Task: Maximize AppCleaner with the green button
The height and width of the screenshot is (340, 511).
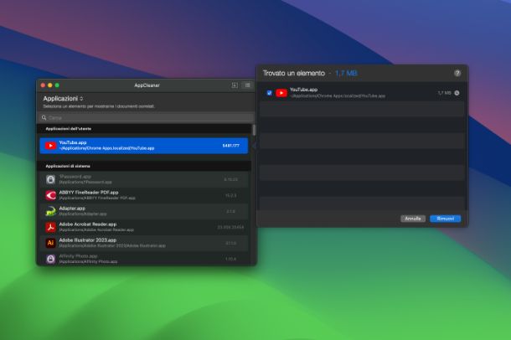Action: point(57,85)
